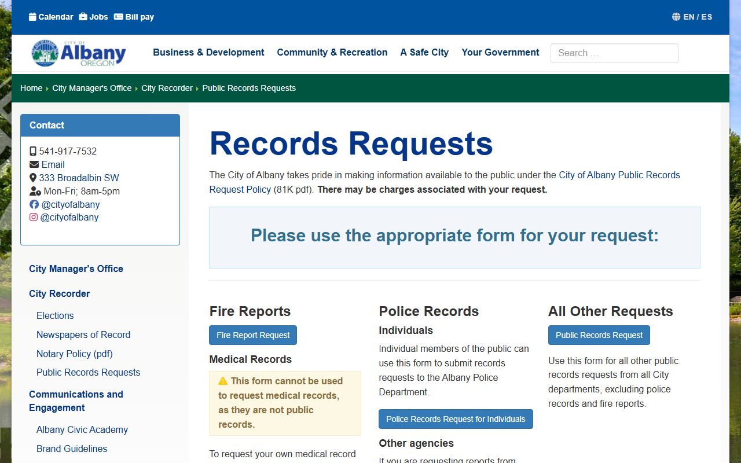Open Albany Civic Academy in the sidebar

pos(82,429)
